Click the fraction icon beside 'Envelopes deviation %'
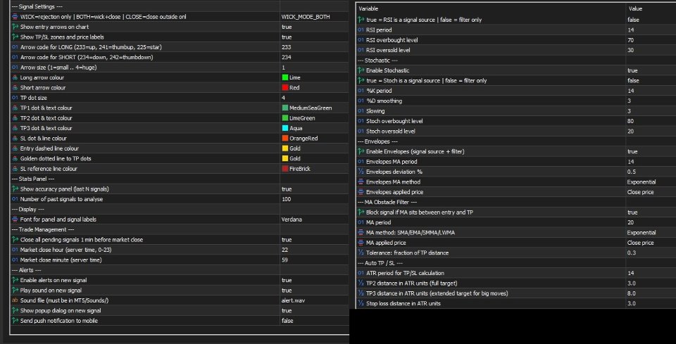 [361, 172]
